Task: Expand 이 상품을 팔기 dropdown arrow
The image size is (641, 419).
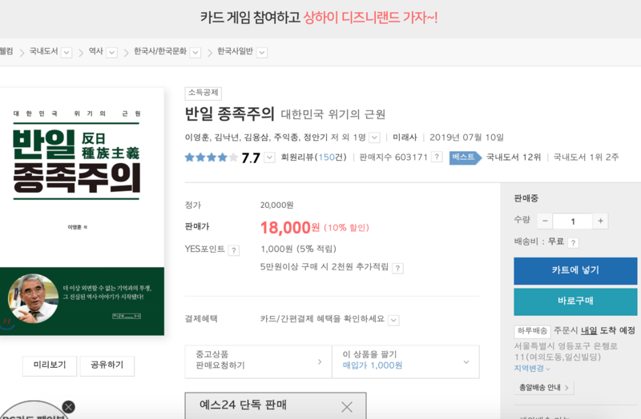Action: tap(466, 362)
